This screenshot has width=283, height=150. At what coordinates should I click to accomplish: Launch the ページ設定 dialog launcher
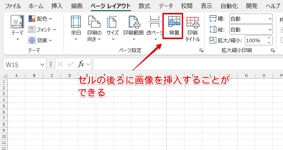point(201,50)
